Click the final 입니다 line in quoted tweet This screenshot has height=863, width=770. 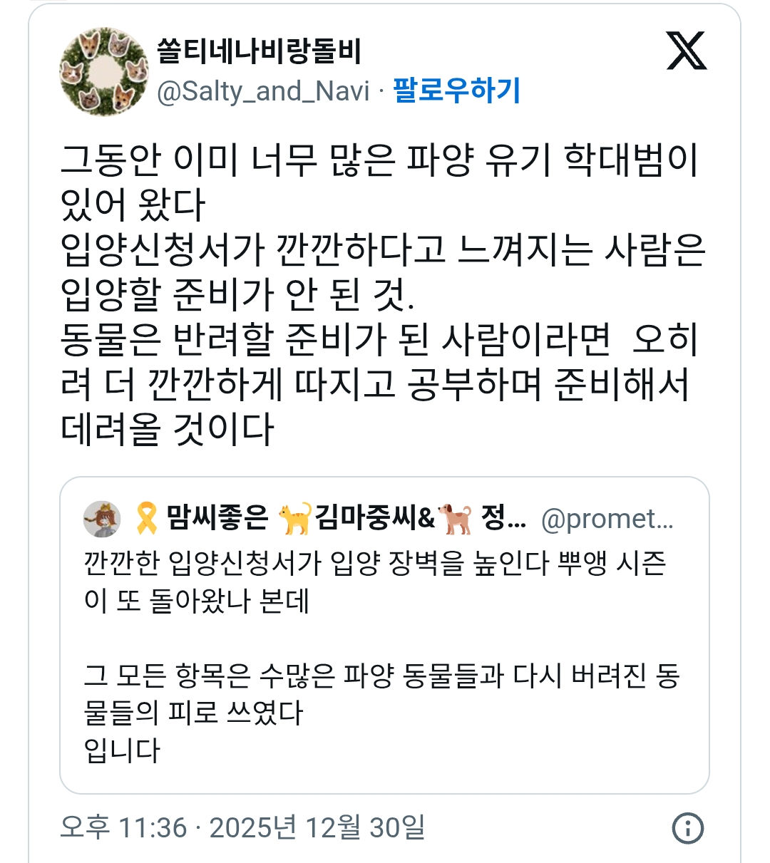pyautogui.click(x=122, y=750)
